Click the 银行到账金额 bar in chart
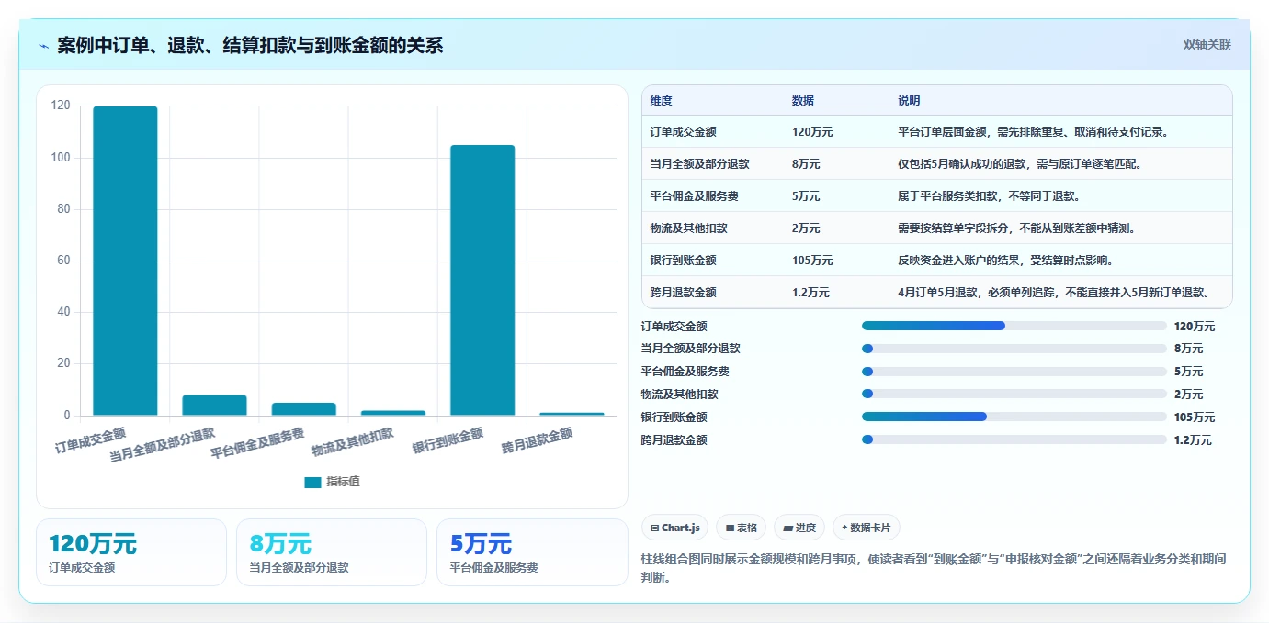The height and width of the screenshot is (623, 1269). click(x=482, y=281)
